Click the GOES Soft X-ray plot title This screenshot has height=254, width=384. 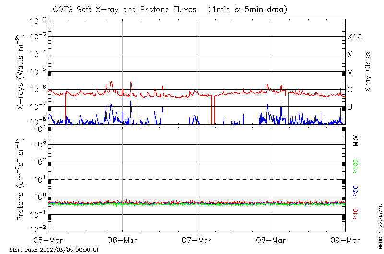point(125,9)
